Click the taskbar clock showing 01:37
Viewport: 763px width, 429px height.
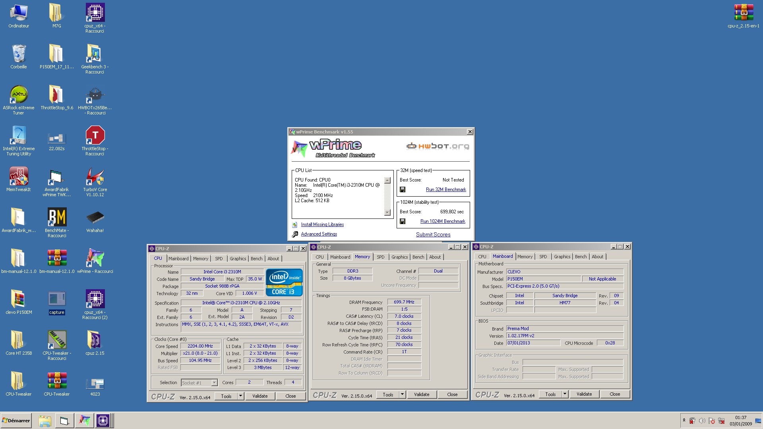[740, 418]
